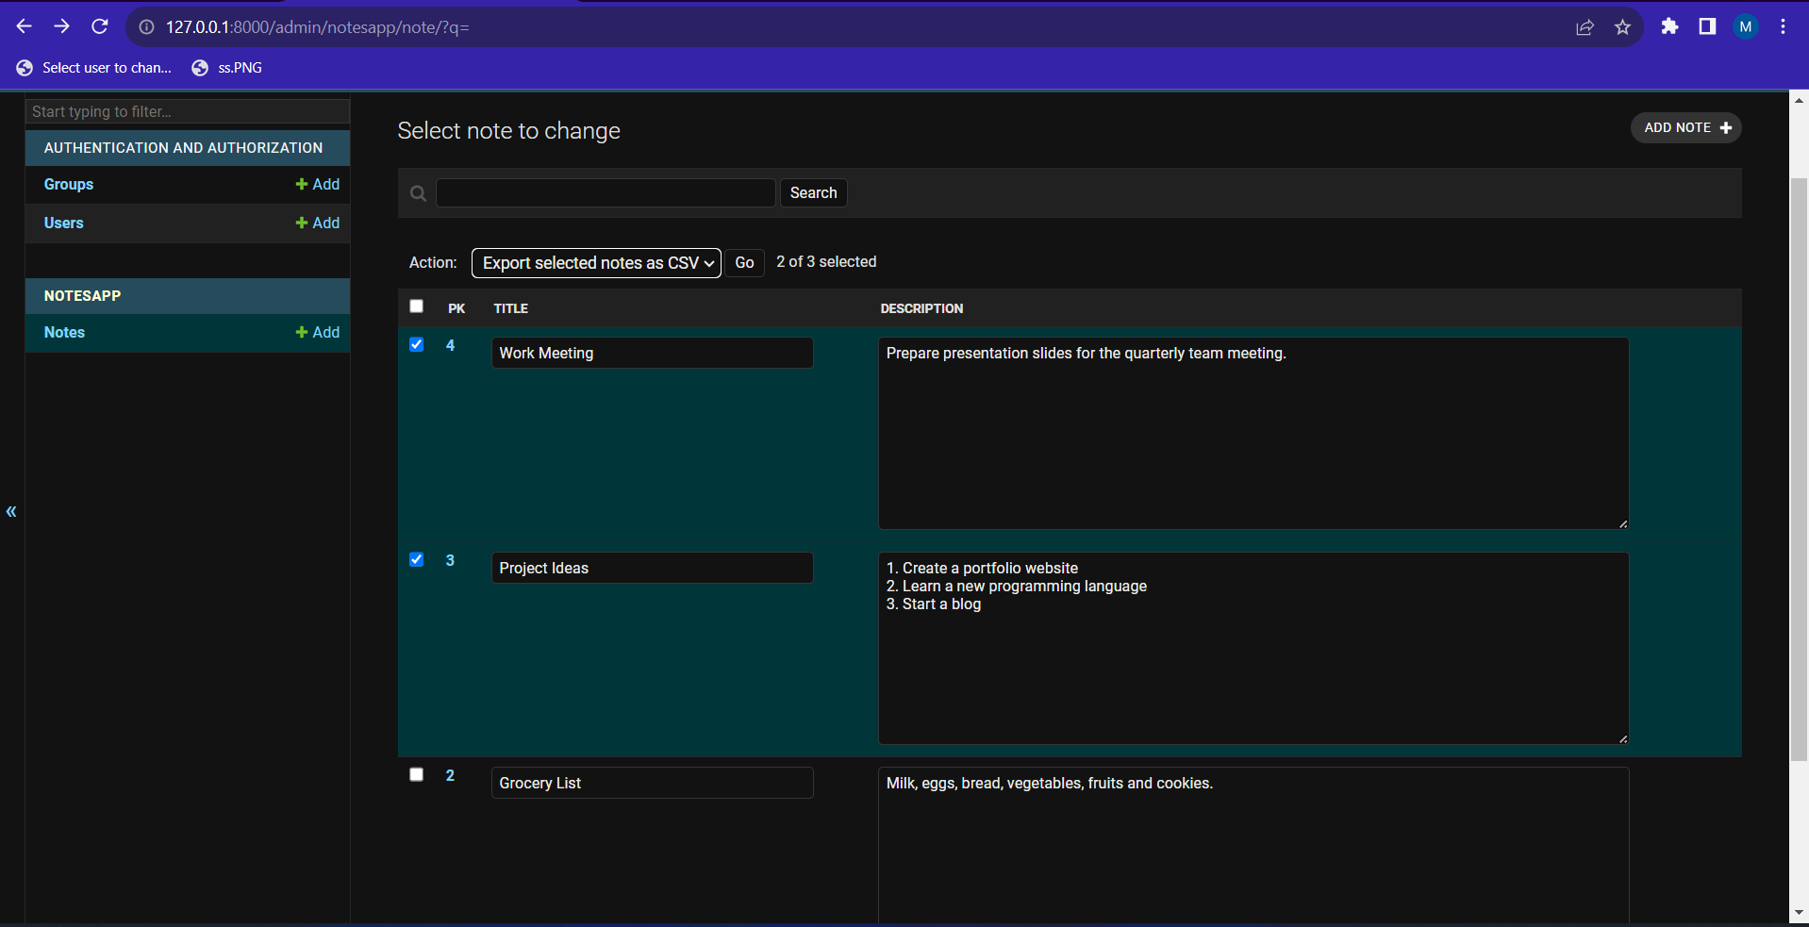
Task: Open Users model list
Action: (x=64, y=223)
